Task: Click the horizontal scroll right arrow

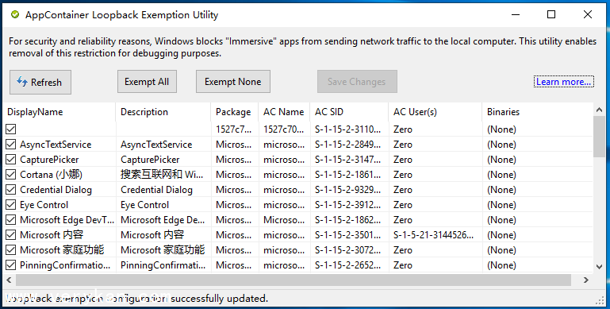Action: coord(586,280)
